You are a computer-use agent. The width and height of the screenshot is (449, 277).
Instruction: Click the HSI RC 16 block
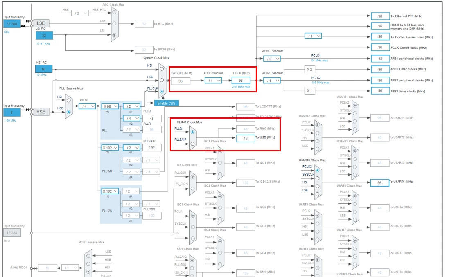[44, 69]
